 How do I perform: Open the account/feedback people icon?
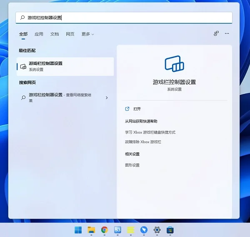[216, 33]
